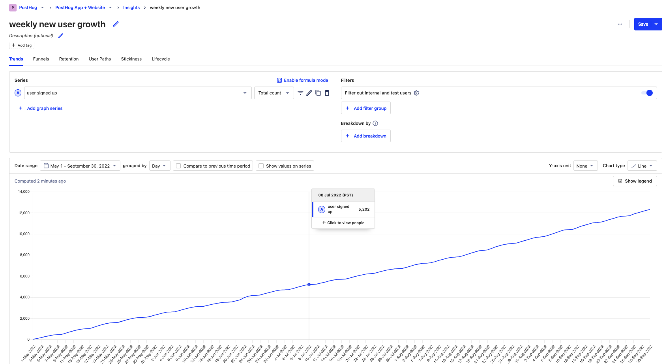Open the Total count dropdown
Image resolution: width=667 pixels, height=364 pixels.
pos(274,92)
